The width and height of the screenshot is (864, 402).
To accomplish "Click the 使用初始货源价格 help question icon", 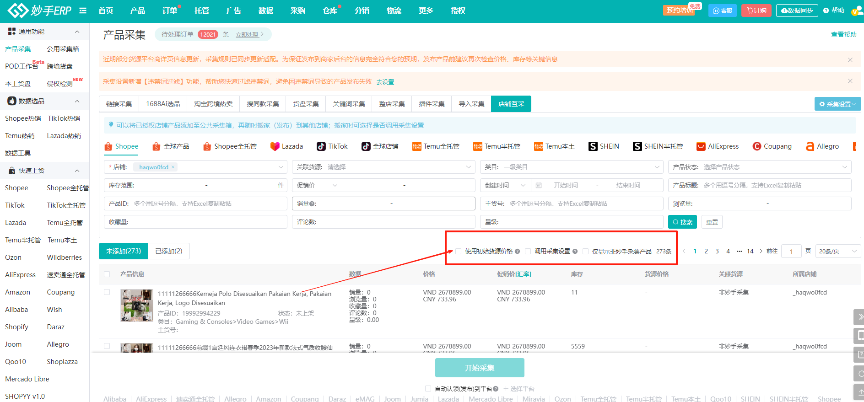I will point(518,251).
